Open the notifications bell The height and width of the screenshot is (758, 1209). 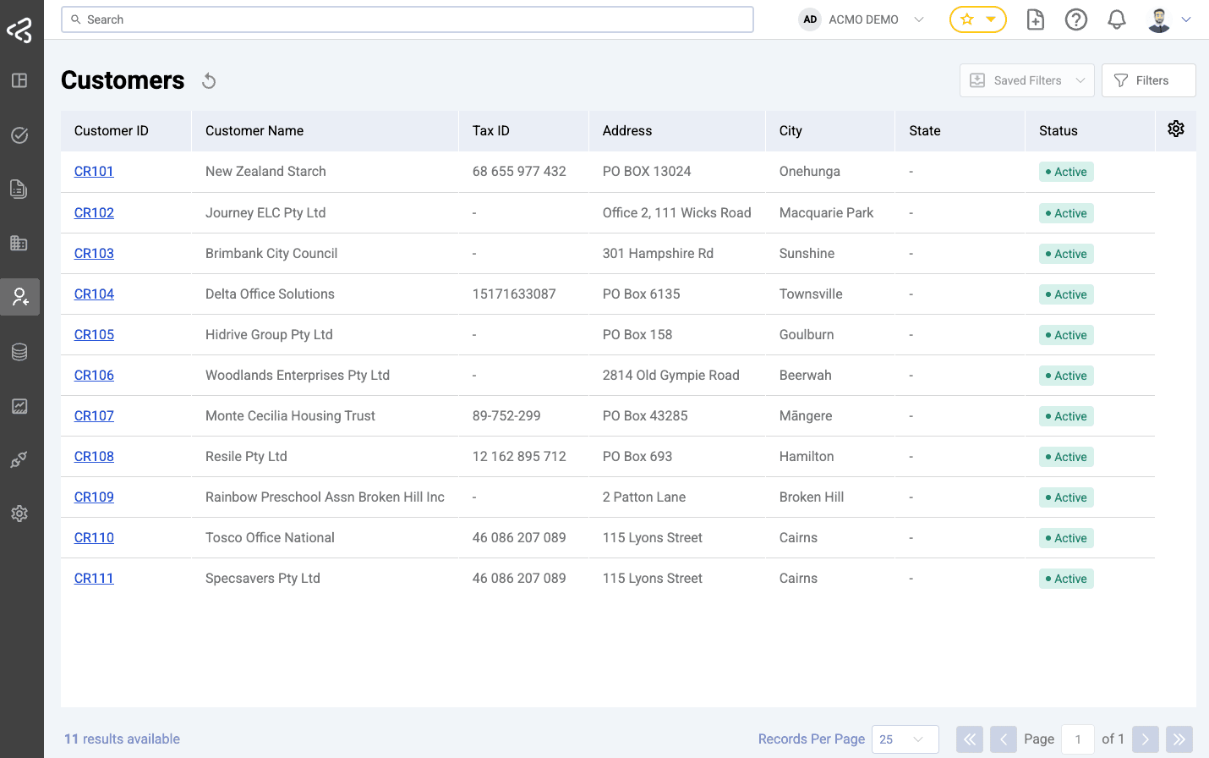(1117, 19)
